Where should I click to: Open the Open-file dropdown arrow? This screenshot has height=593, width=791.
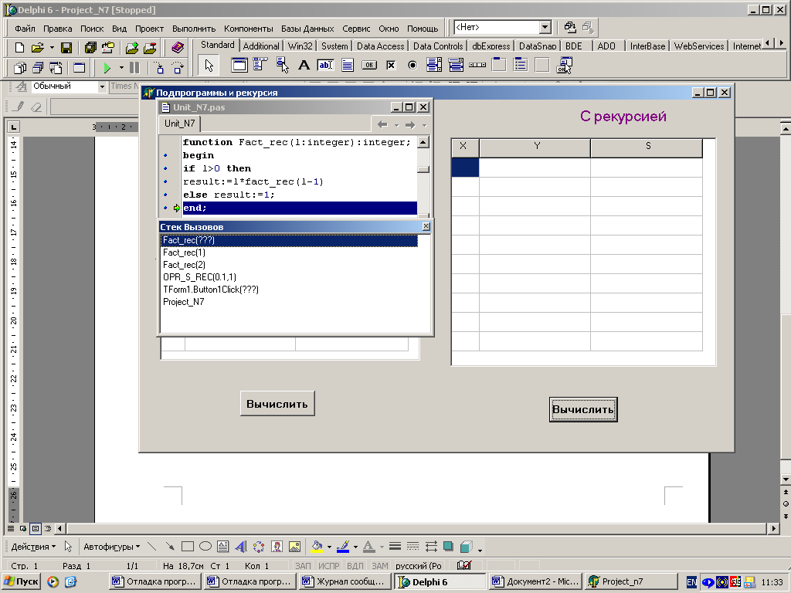tap(52, 48)
